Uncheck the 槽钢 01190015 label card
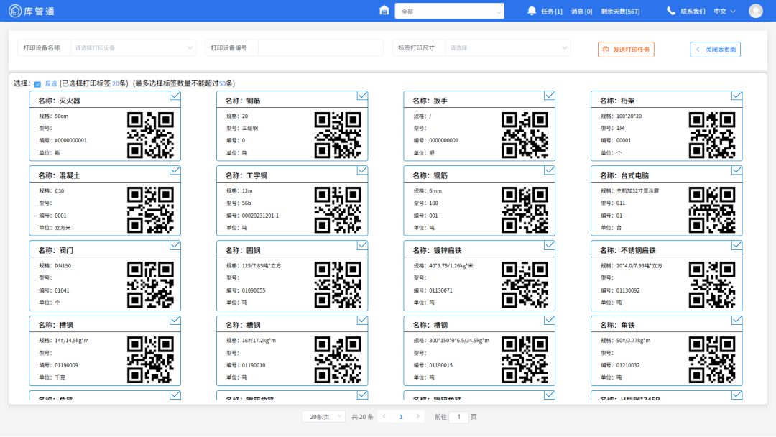Viewport: 776px width, 437px height. pyautogui.click(x=550, y=320)
